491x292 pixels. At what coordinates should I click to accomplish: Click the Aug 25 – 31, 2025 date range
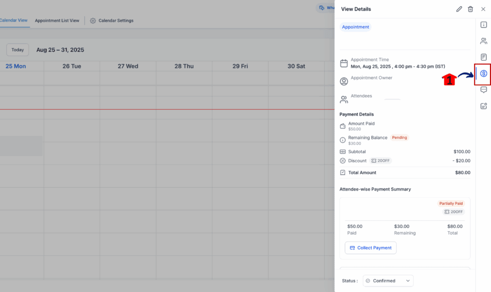(x=60, y=50)
